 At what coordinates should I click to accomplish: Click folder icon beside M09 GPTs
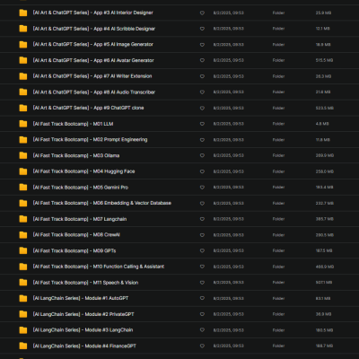23,250
